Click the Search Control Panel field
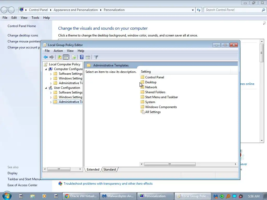Image resolution: width=267 pixels, height=200 pixels. [x=233, y=10]
